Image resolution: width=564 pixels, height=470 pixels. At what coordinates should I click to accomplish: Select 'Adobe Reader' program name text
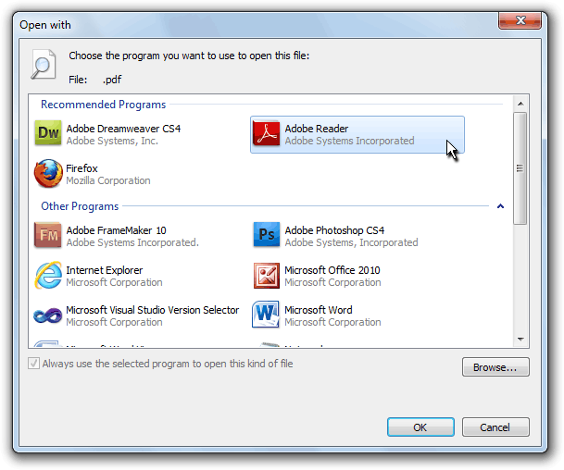pyautogui.click(x=317, y=129)
